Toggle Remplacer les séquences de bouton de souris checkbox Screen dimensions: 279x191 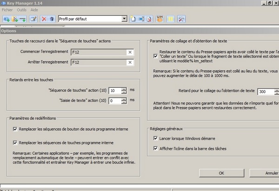(15, 129)
